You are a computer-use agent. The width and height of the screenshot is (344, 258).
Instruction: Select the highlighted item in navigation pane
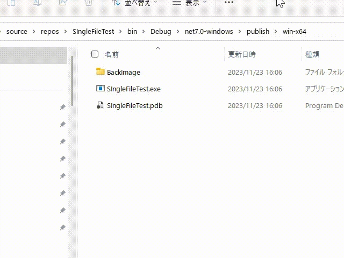[x=33, y=55]
